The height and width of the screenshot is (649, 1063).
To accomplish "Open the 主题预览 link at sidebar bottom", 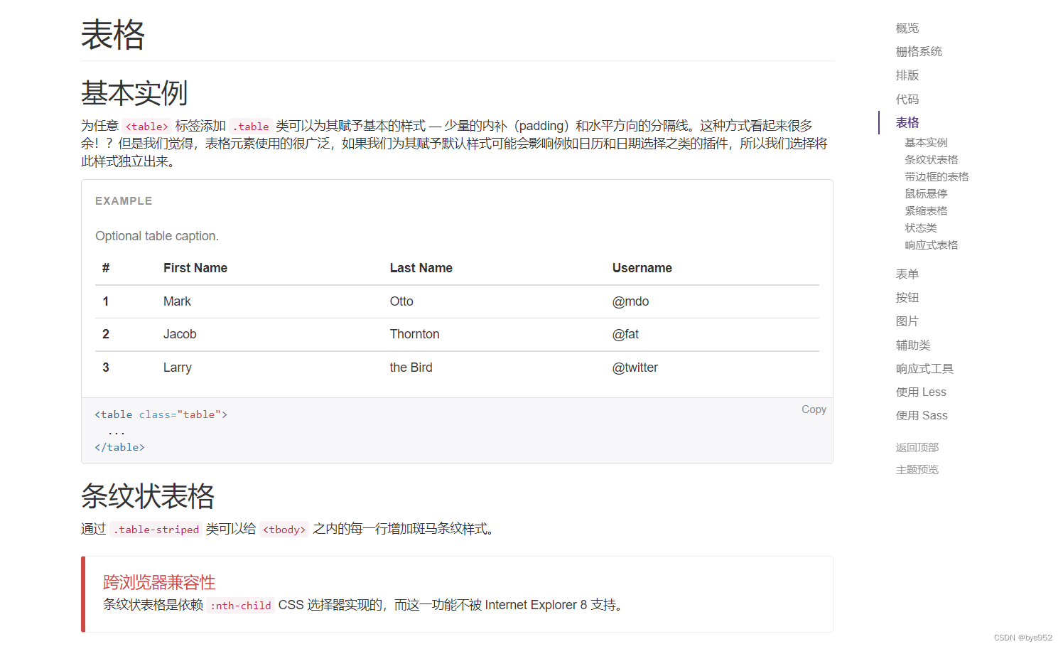I will tap(917, 469).
